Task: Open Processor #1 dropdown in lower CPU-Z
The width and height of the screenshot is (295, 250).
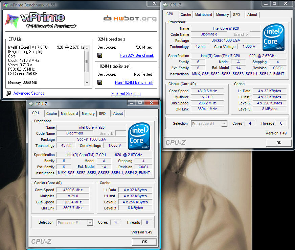Action: 75,223
